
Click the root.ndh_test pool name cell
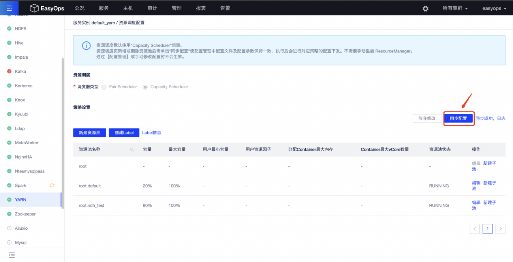[92, 206]
